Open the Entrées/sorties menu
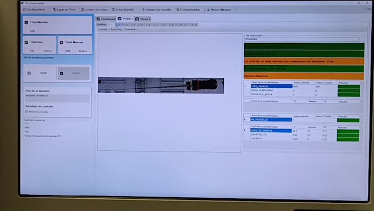 click(x=188, y=10)
